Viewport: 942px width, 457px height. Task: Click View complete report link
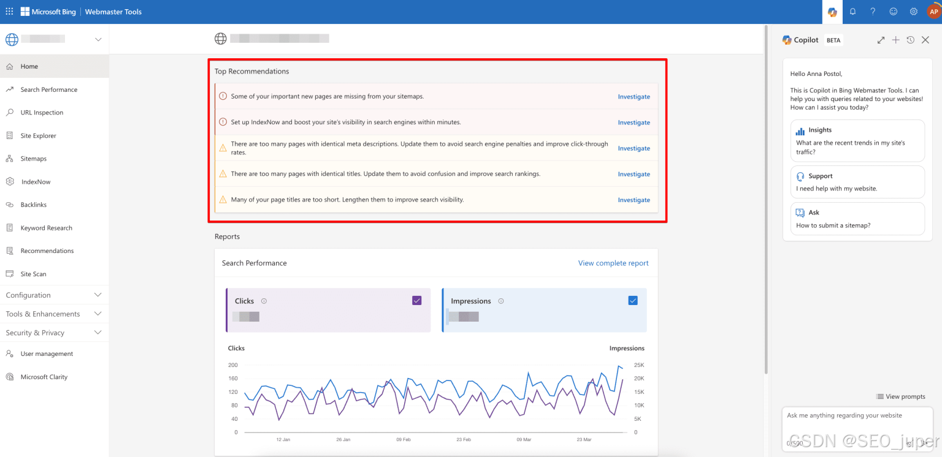pyautogui.click(x=613, y=263)
